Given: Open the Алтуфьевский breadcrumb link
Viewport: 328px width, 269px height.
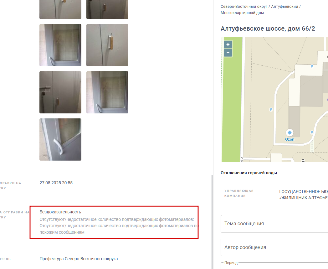Looking at the screenshot, I should pos(284,7).
